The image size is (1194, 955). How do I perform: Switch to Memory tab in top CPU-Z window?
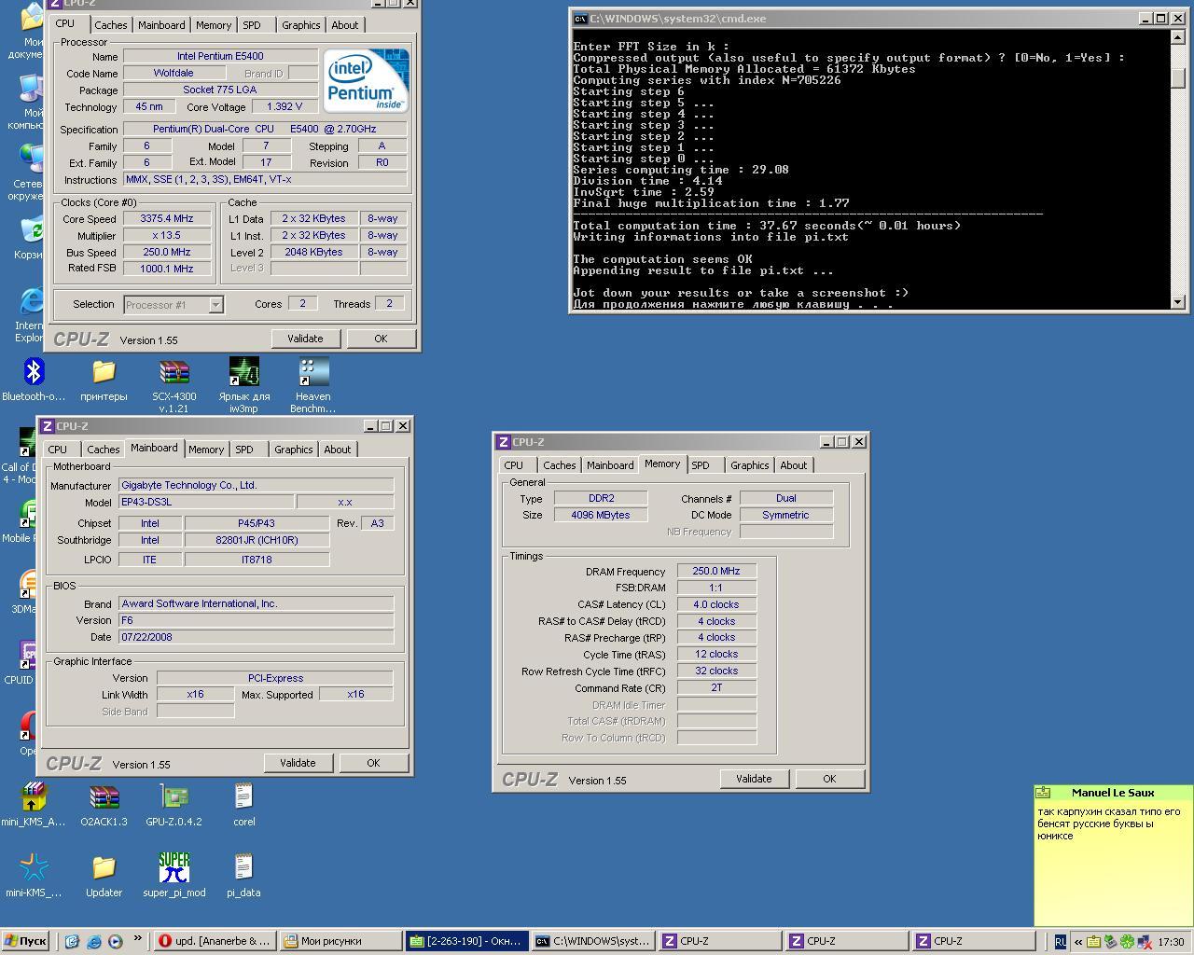(x=213, y=25)
